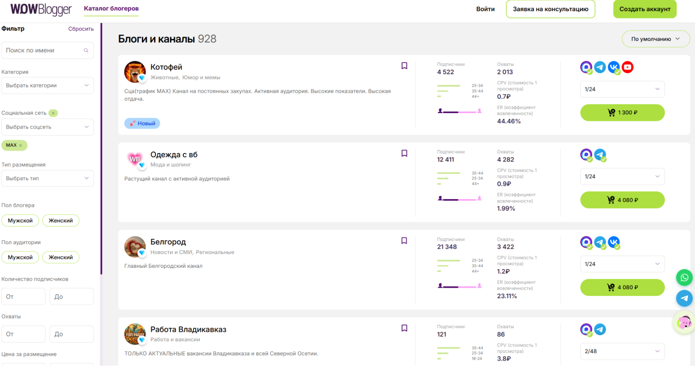
Task: Click Telegram icon in Одежда с вб card
Action: tap(600, 155)
